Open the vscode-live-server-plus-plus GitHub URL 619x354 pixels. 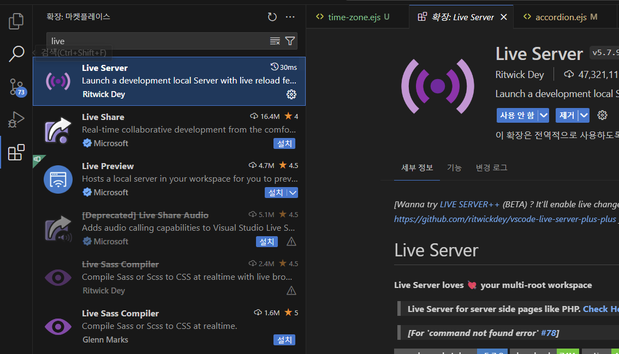[505, 219]
